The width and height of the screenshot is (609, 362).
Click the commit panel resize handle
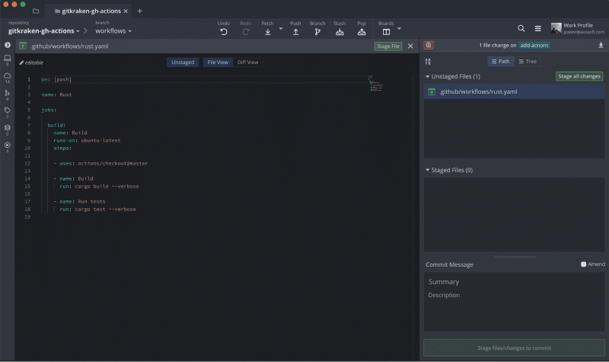[515, 257]
